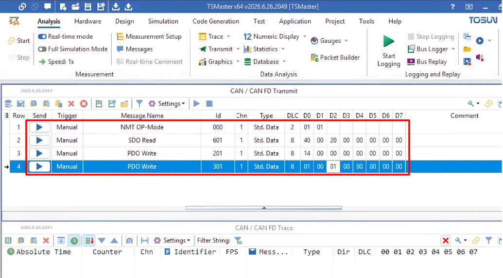Expand the Numeric Display dropdown
Image resolution: width=503 pixels, height=278 pixels.
pos(304,36)
